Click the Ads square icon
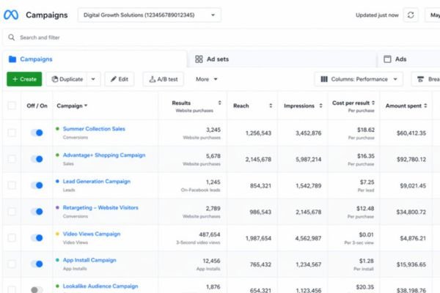The height and width of the screenshot is (293, 440). 387,59
